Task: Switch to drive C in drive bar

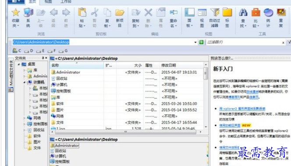Action: coord(17,51)
